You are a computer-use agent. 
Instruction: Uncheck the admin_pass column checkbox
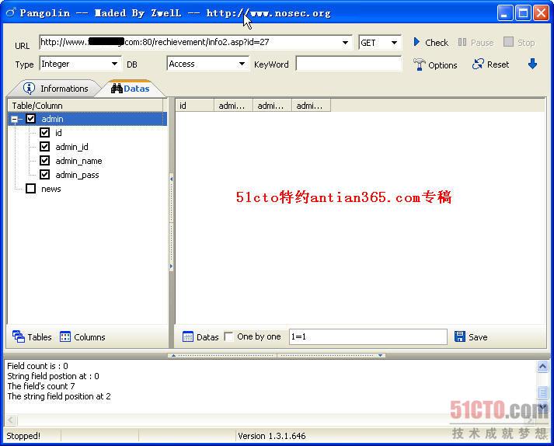(44, 174)
